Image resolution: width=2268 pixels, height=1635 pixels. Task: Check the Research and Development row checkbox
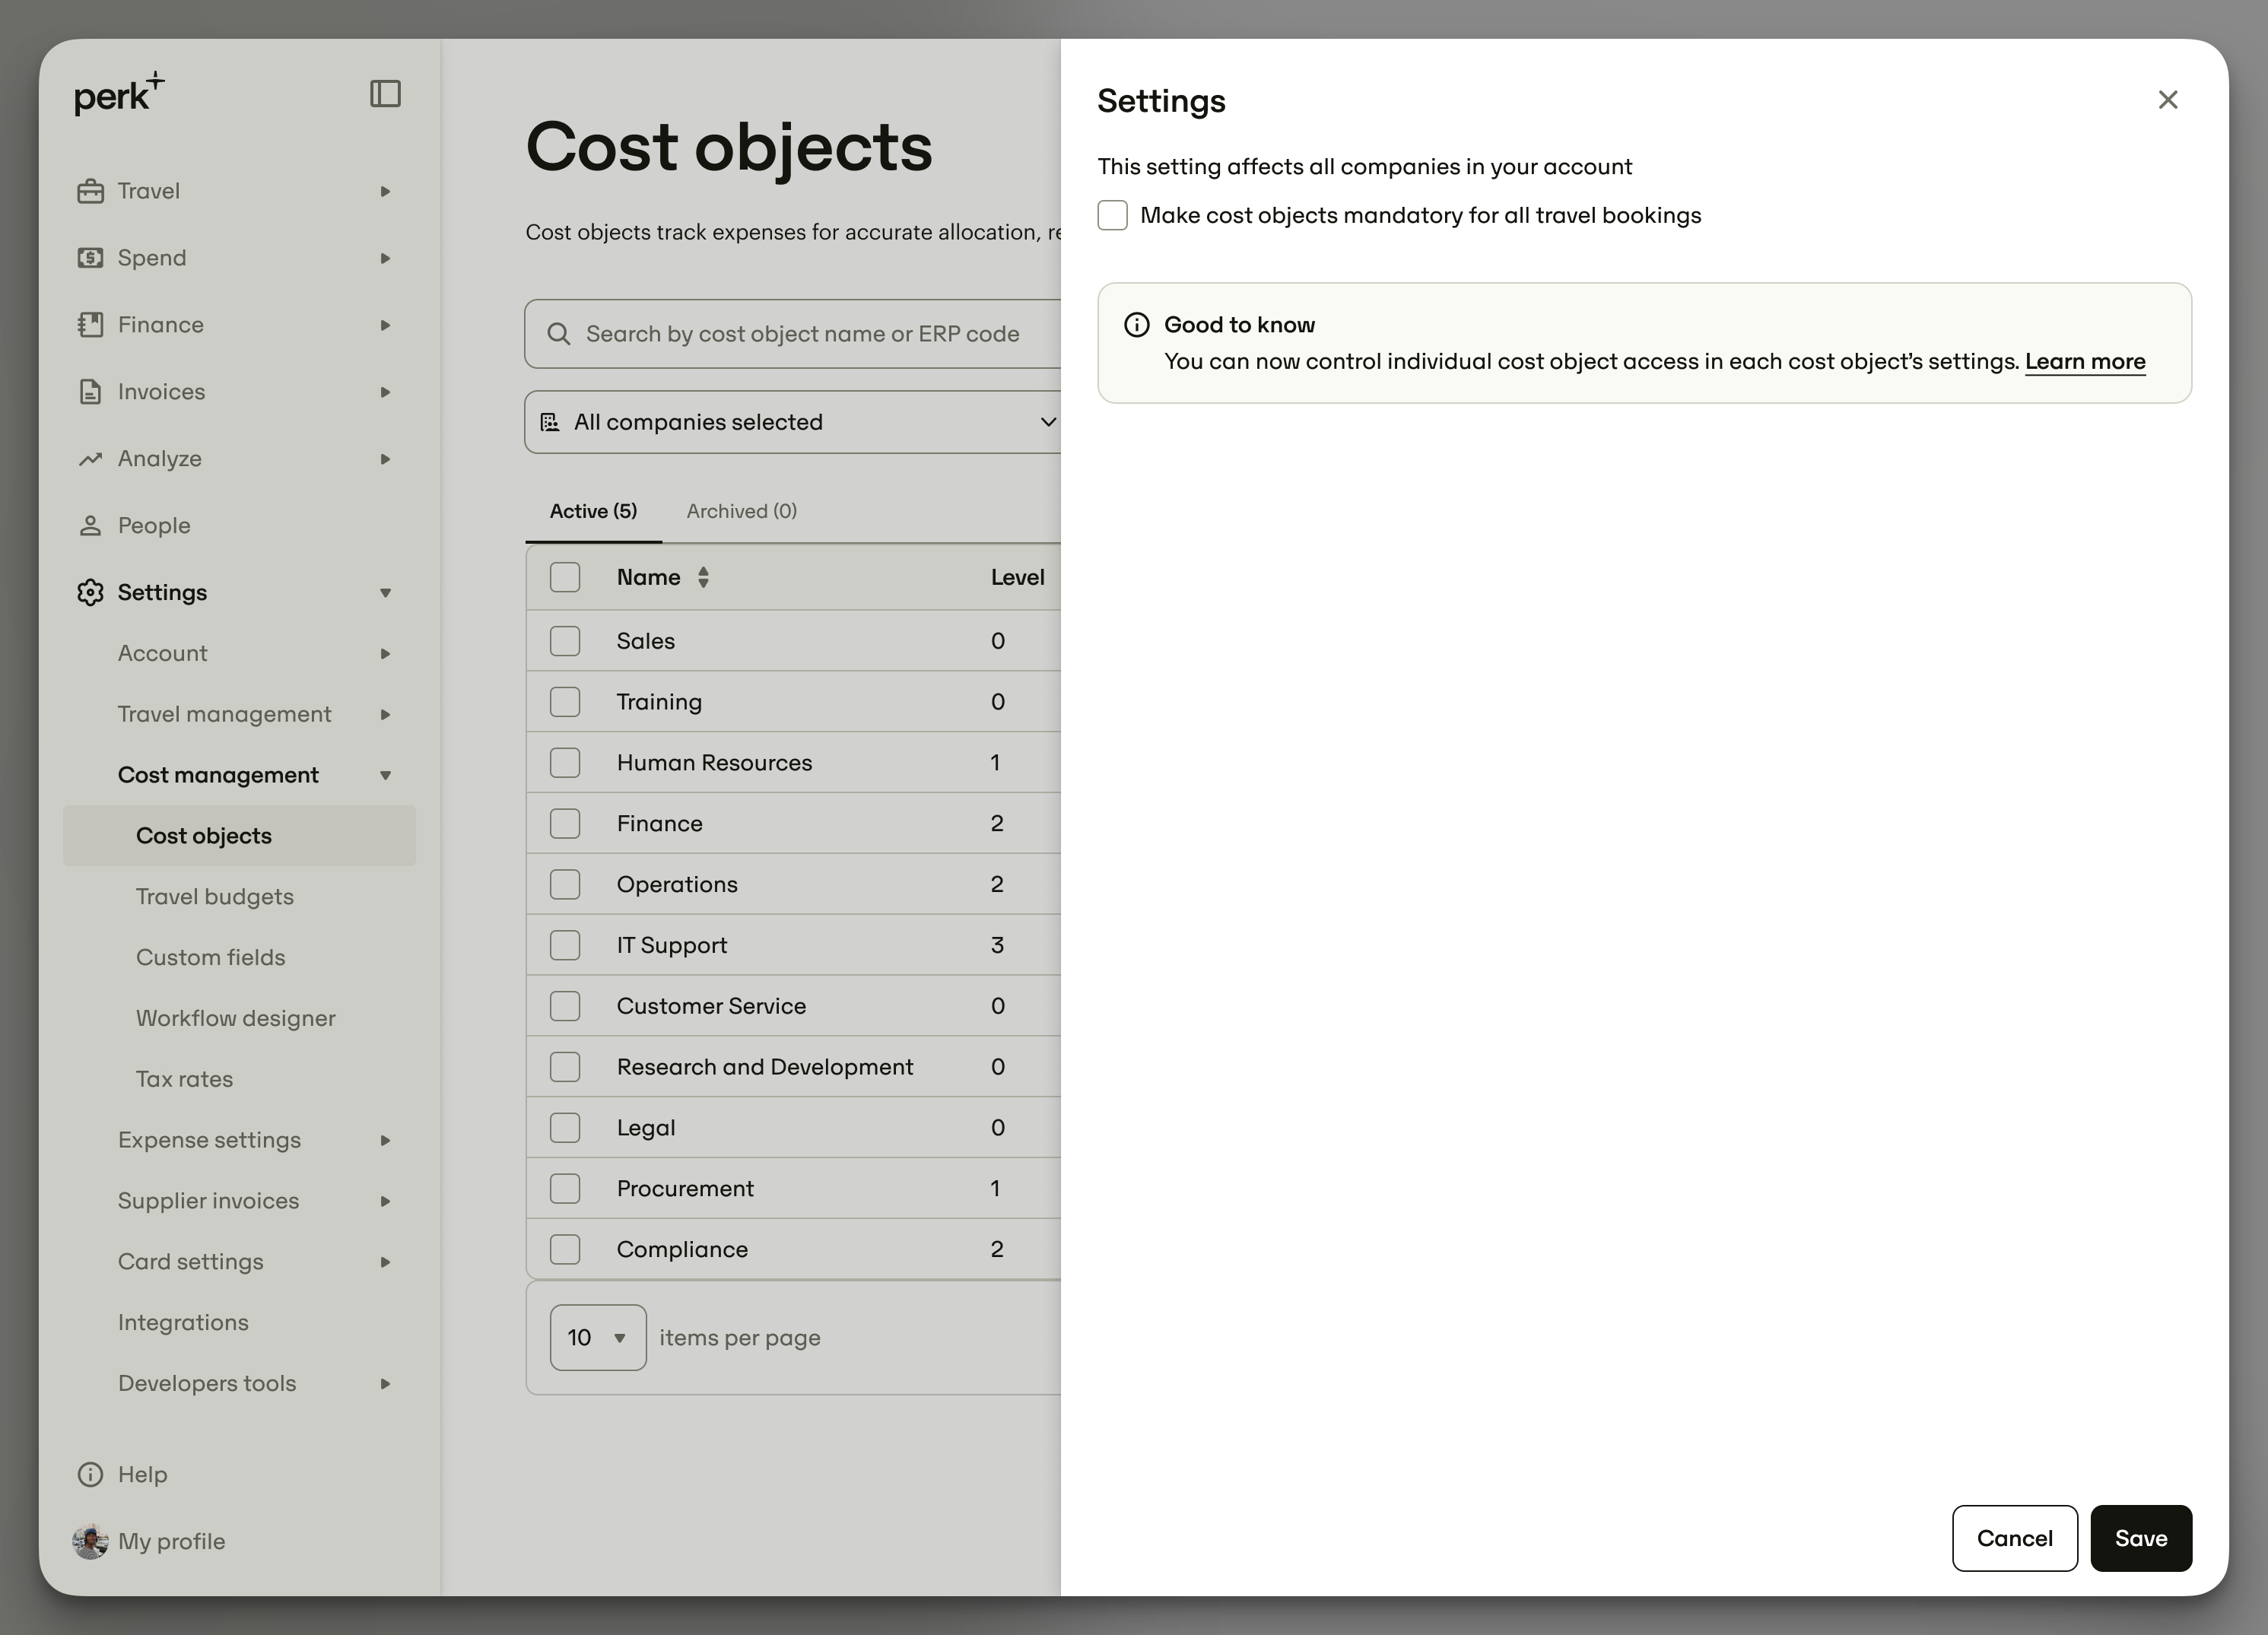565,1067
